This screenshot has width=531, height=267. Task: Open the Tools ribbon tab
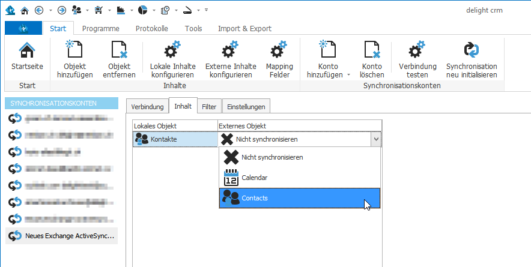click(193, 29)
